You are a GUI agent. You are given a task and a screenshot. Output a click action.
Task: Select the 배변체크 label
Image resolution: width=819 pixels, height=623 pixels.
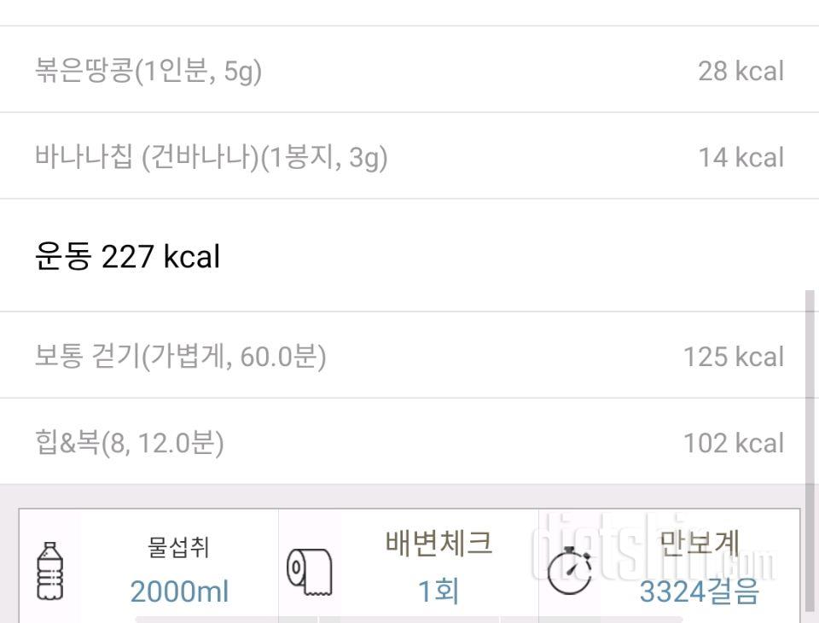pos(439,543)
